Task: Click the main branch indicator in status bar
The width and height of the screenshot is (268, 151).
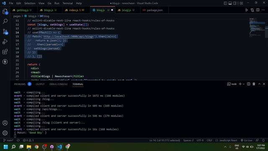Action: point(8,141)
